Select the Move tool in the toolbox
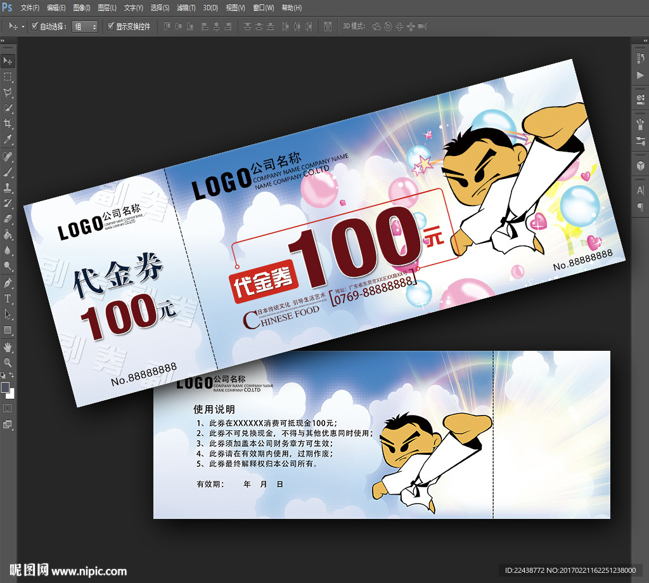 coord(8,62)
